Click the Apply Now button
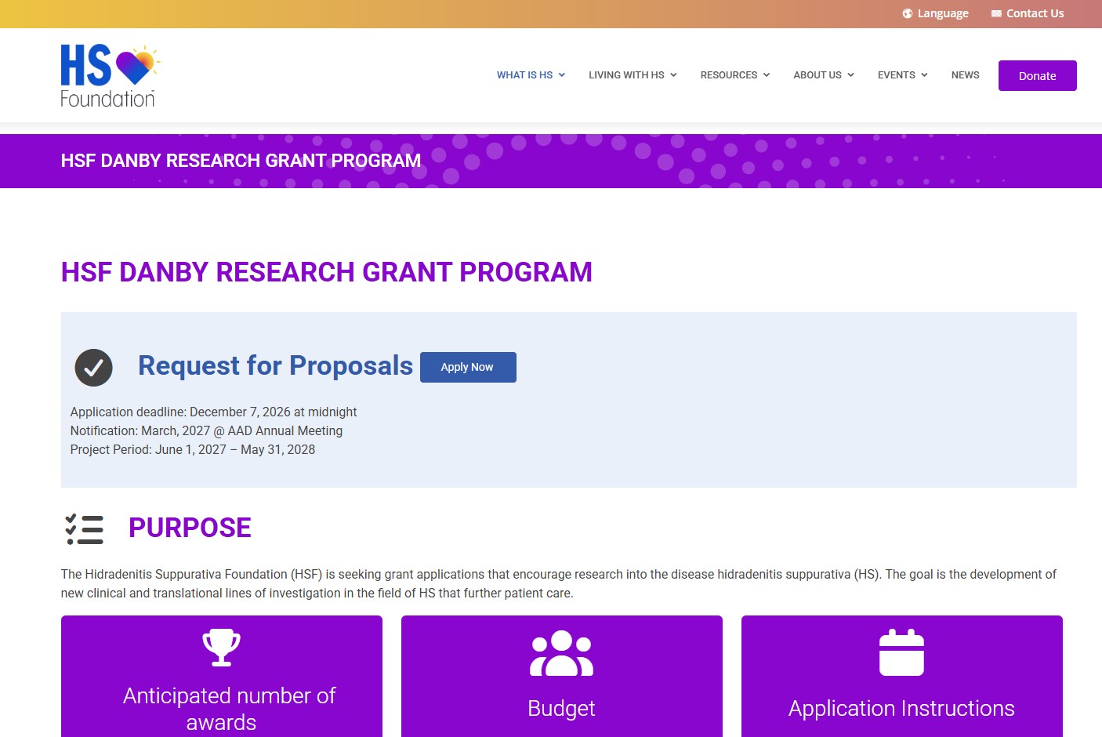The height and width of the screenshot is (737, 1102). pyautogui.click(x=468, y=367)
